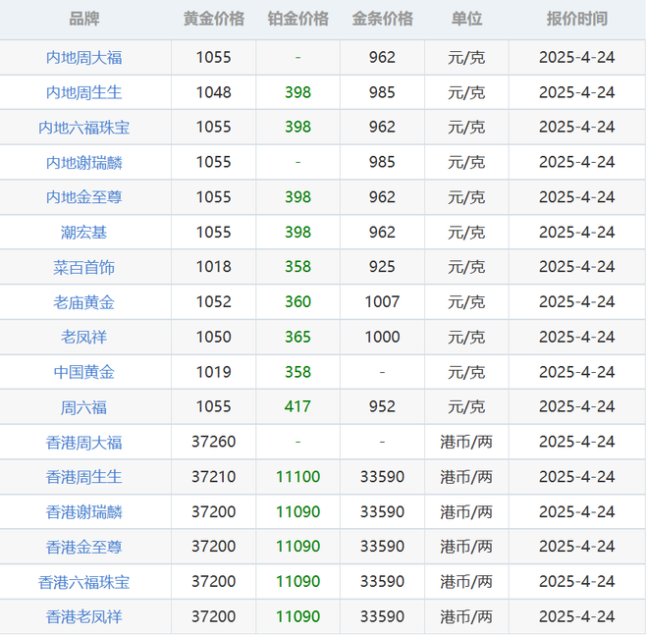This screenshot has width=648, height=635.
Task: Select platinum price 358 in 中国黄金 row
Action: coord(297,372)
